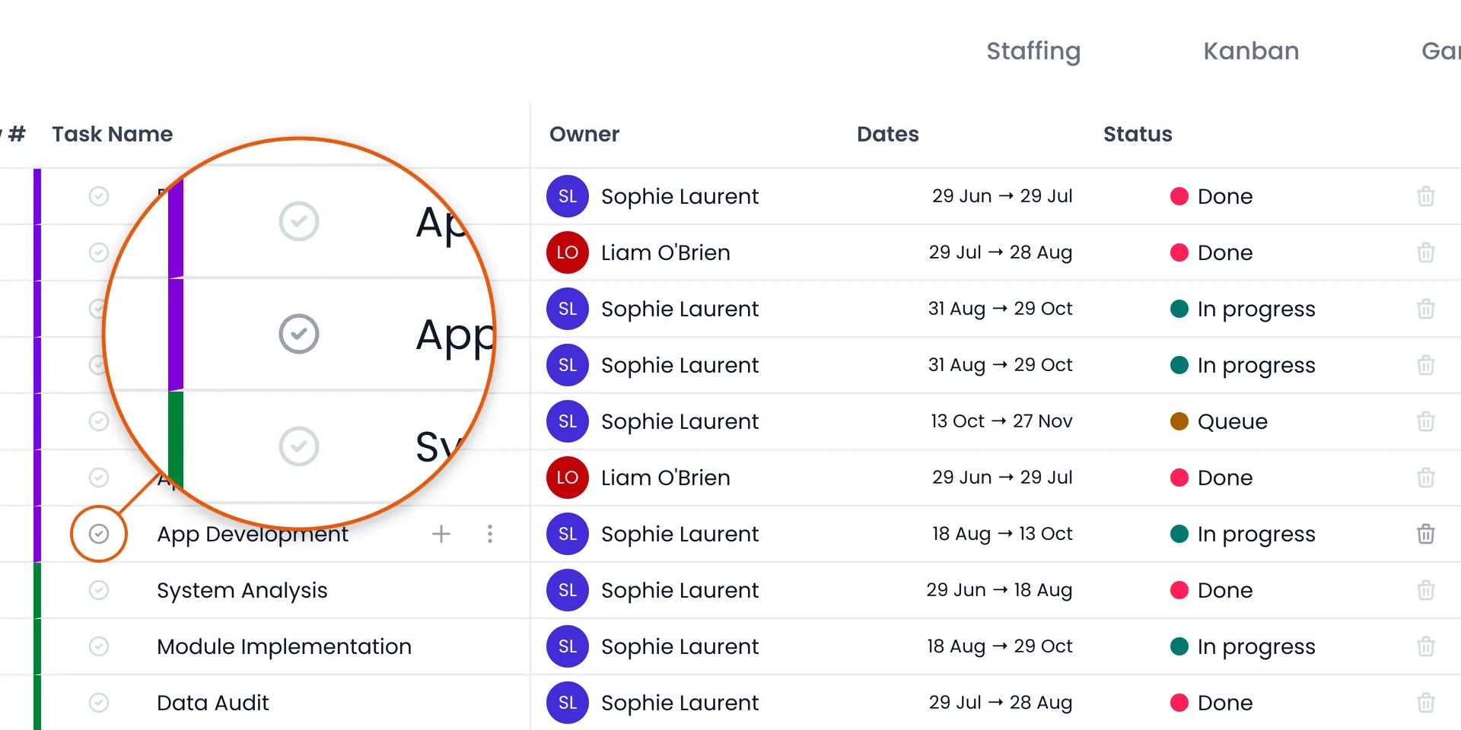Image resolution: width=1461 pixels, height=730 pixels.
Task: Toggle completion check for System Analysis
Action: tap(99, 590)
